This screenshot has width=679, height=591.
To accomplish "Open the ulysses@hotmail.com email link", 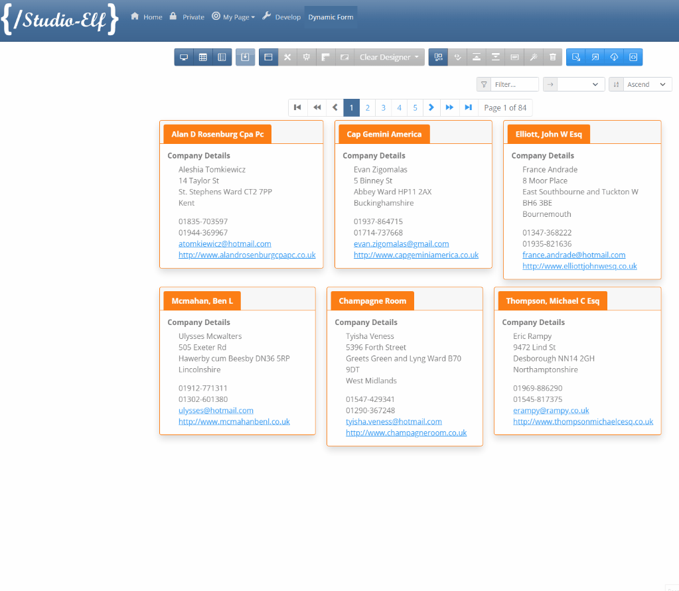I will pos(216,411).
